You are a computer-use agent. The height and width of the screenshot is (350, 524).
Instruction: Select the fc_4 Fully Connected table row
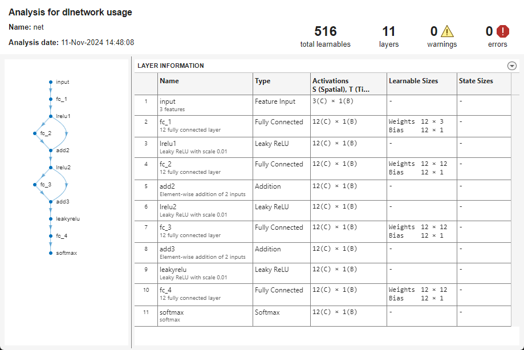(x=205, y=294)
